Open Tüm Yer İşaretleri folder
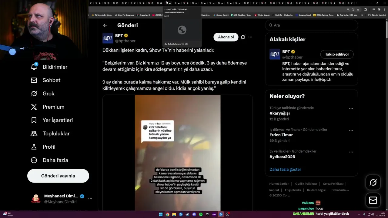 point(377,15)
